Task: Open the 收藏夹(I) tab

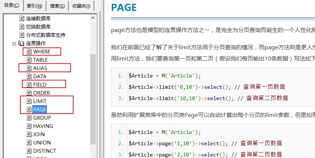Action: coord(81,6)
